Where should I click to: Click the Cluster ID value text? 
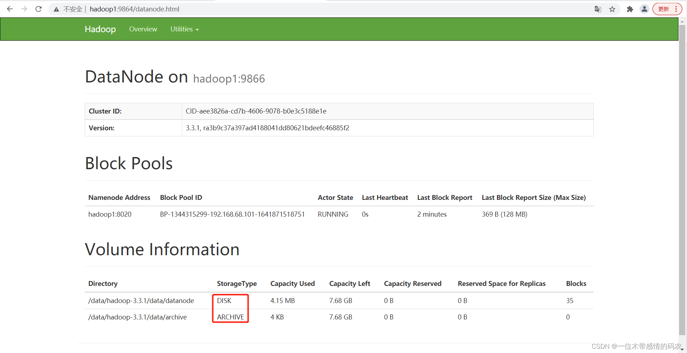click(x=256, y=111)
